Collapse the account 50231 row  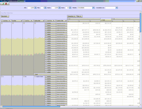click(46, 99)
